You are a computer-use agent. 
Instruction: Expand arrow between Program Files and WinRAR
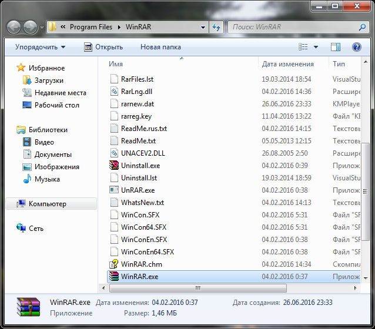[119, 27]
